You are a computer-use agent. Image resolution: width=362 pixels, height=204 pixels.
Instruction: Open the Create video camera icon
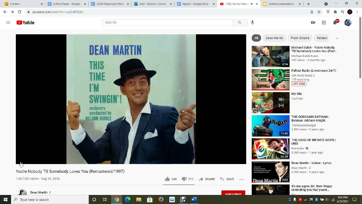point(313,23)
